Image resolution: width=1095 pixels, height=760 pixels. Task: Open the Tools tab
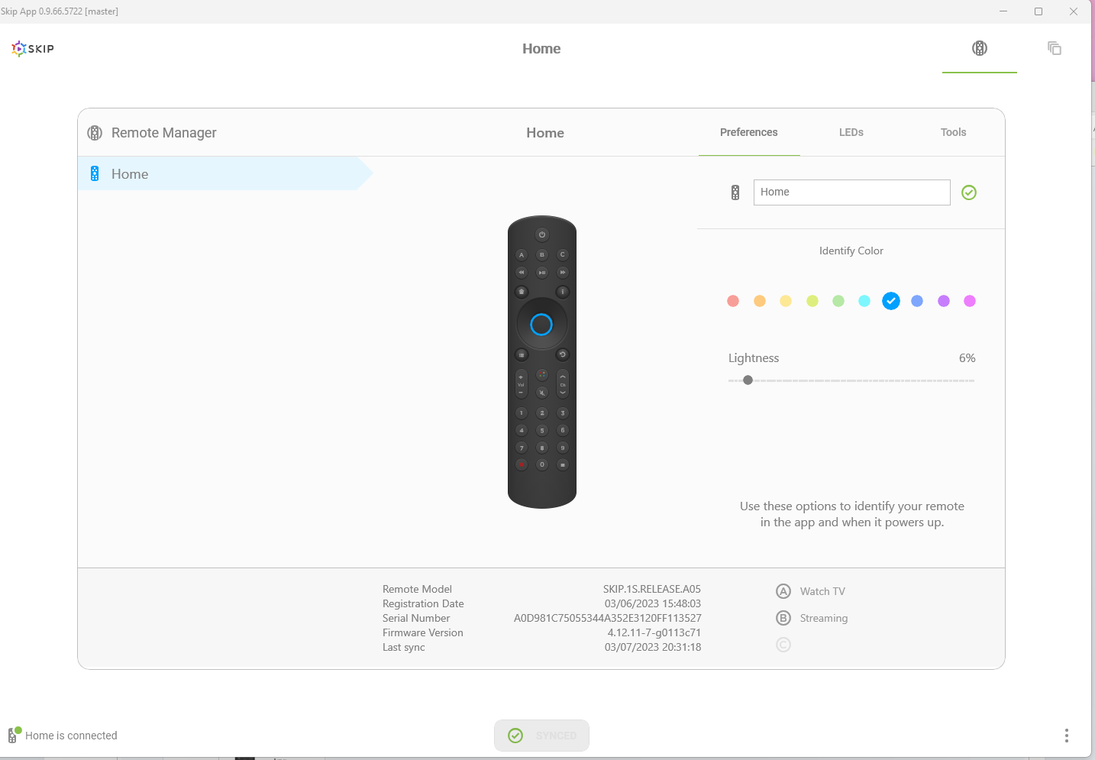[x=953, y=132]
